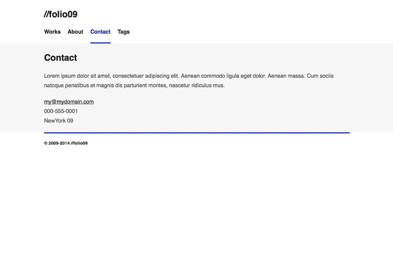Image resolution: width=393 pixels, height=262 pixels.
Task: Click the blue divider line above footer
Action: pos(196,133)
